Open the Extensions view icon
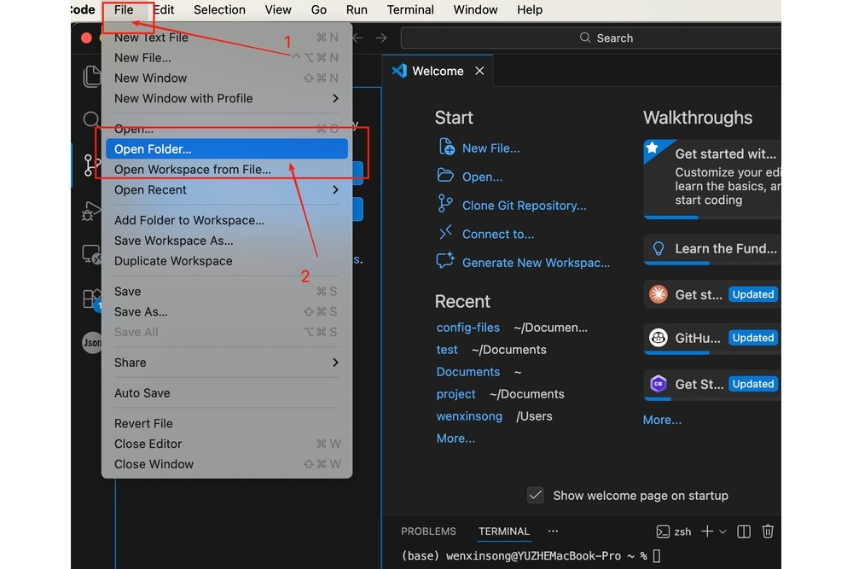 tap(91, 299)
